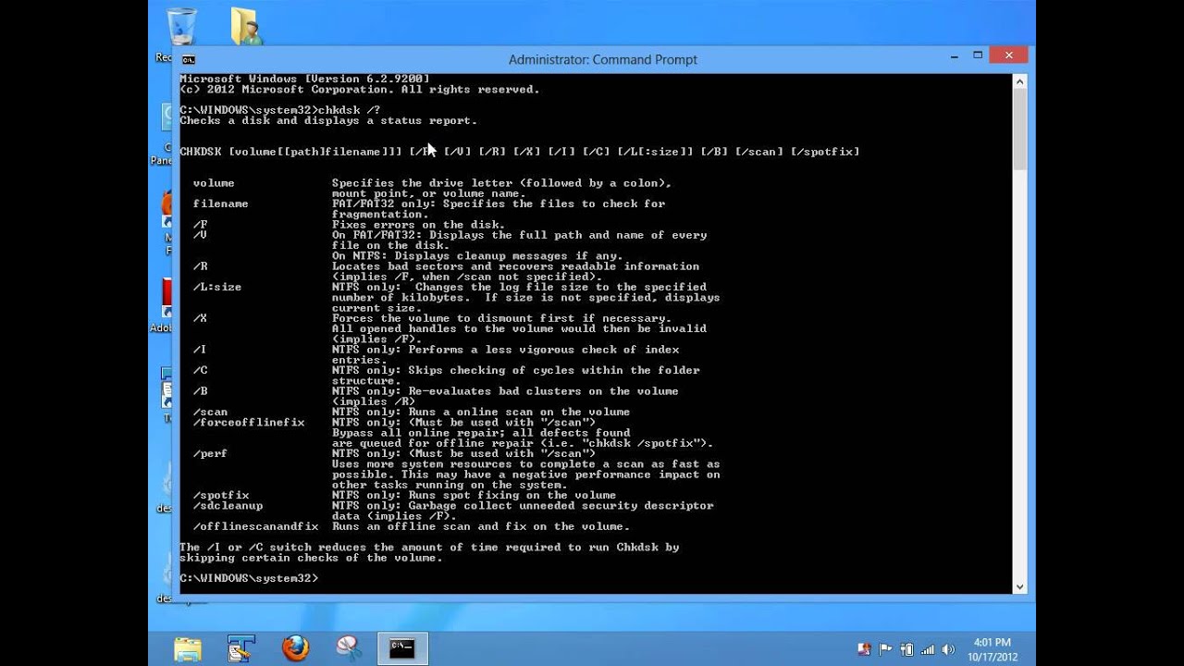Click the console scrollbar up arrow
1184x666 pixels.
[x=1020, y=80]
